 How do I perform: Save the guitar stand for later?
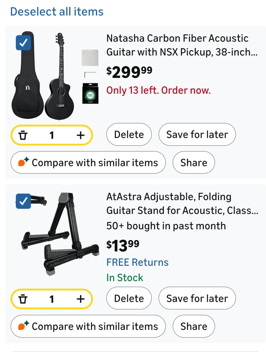(197, 298)
